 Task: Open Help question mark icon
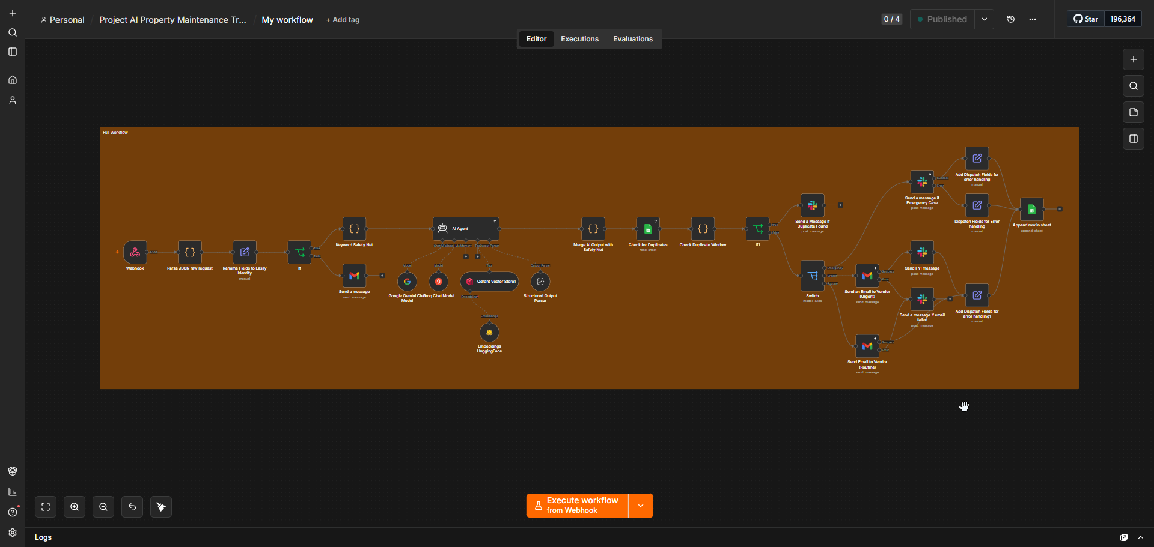(x=13, y=512)
